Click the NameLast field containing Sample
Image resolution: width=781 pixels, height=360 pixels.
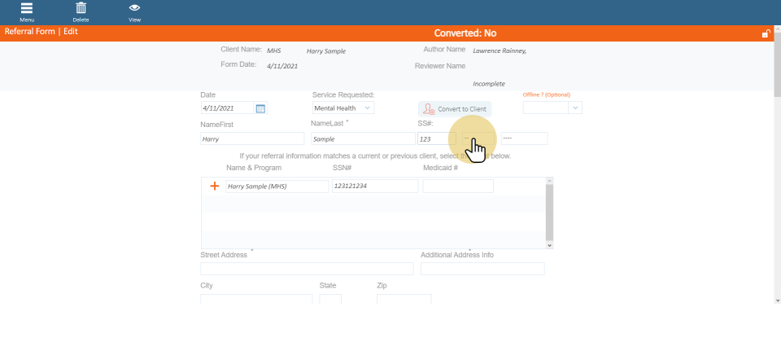pos(362,139)
